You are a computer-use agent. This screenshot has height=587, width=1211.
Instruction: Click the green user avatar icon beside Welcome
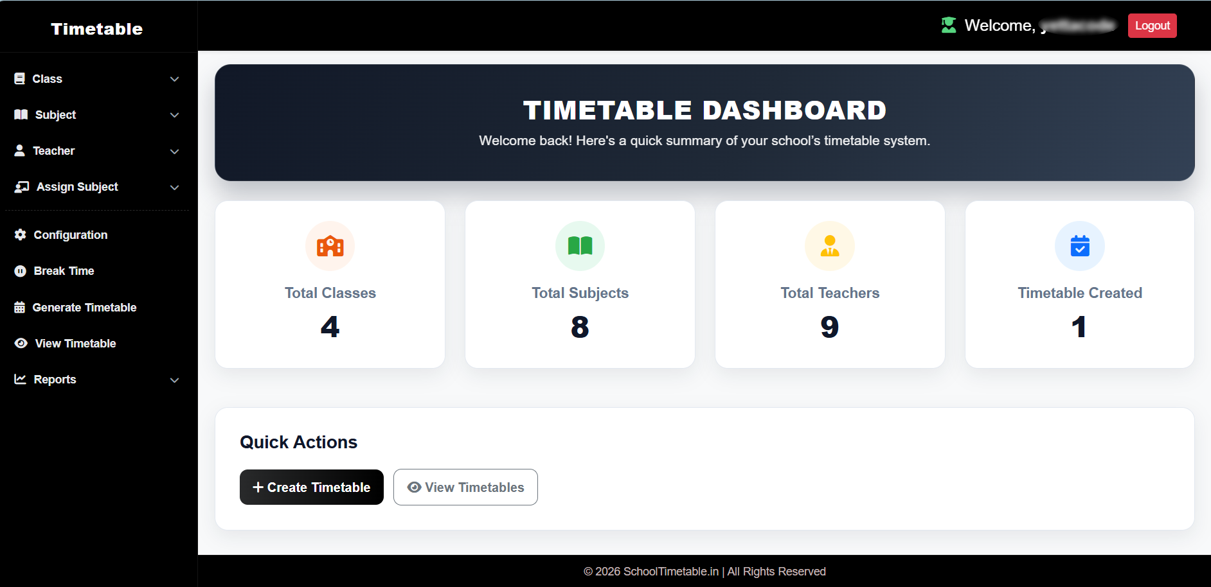pyautogui.click(x=948, y=26)
